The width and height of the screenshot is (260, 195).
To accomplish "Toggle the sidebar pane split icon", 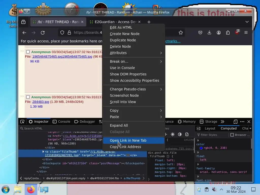I will (x=199, y=128).
